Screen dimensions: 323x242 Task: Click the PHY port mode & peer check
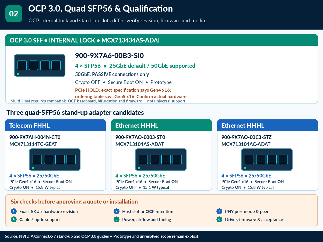click(247, 212)
